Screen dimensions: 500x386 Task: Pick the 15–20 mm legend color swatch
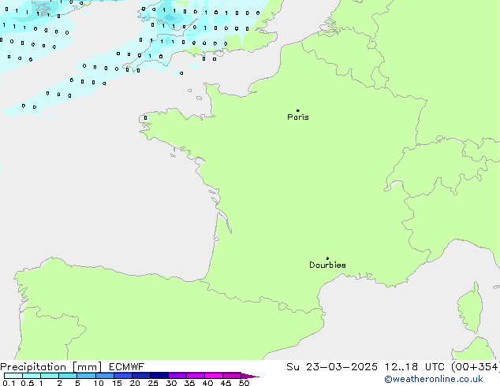123,376
